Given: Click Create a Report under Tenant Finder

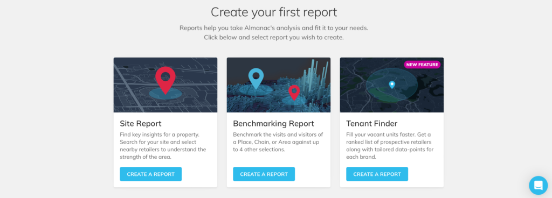Looking at the screenshot, I should pyautogui.click(x=377, y=174).
